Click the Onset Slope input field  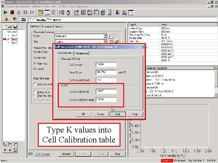coord(106,72)
